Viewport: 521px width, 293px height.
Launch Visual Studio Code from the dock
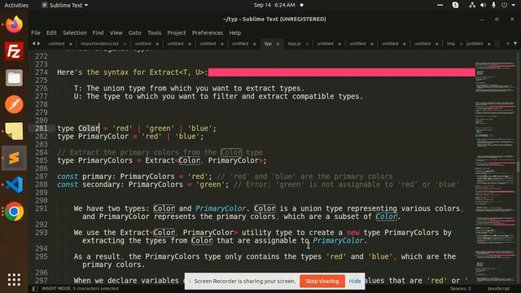click(14, 185)
